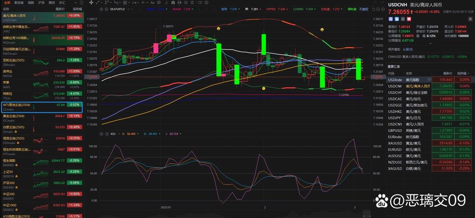Switch to the 新加坡 tab
This screenshot has height=218, width=475.
(19, 3)
